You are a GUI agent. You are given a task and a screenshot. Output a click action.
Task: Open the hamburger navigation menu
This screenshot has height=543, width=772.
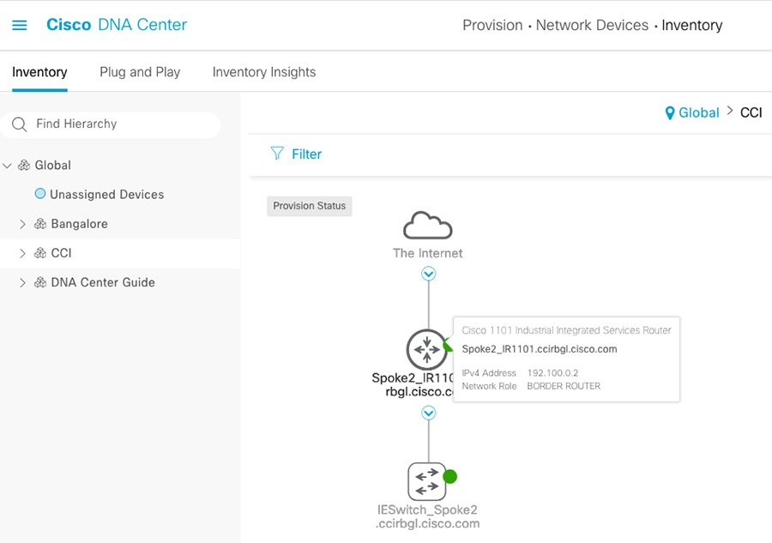pyautogui.click(x=19, y=25)
